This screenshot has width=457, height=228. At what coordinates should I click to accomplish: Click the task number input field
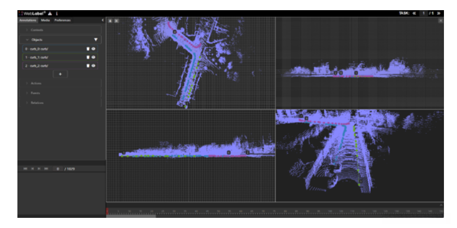click(424, 14)
